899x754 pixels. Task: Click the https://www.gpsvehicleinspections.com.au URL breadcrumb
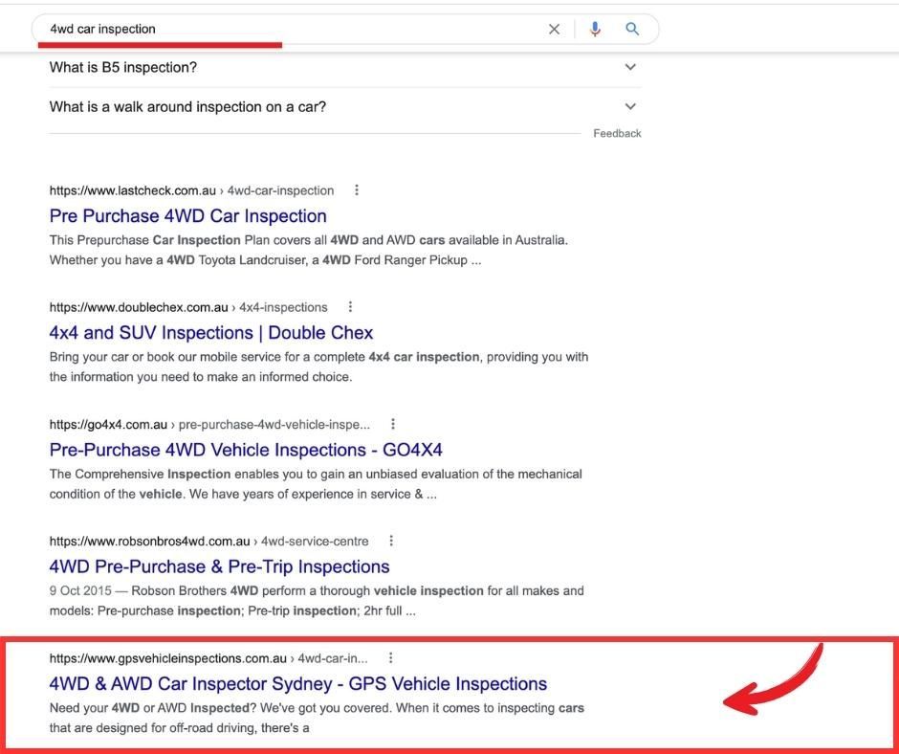208,658
